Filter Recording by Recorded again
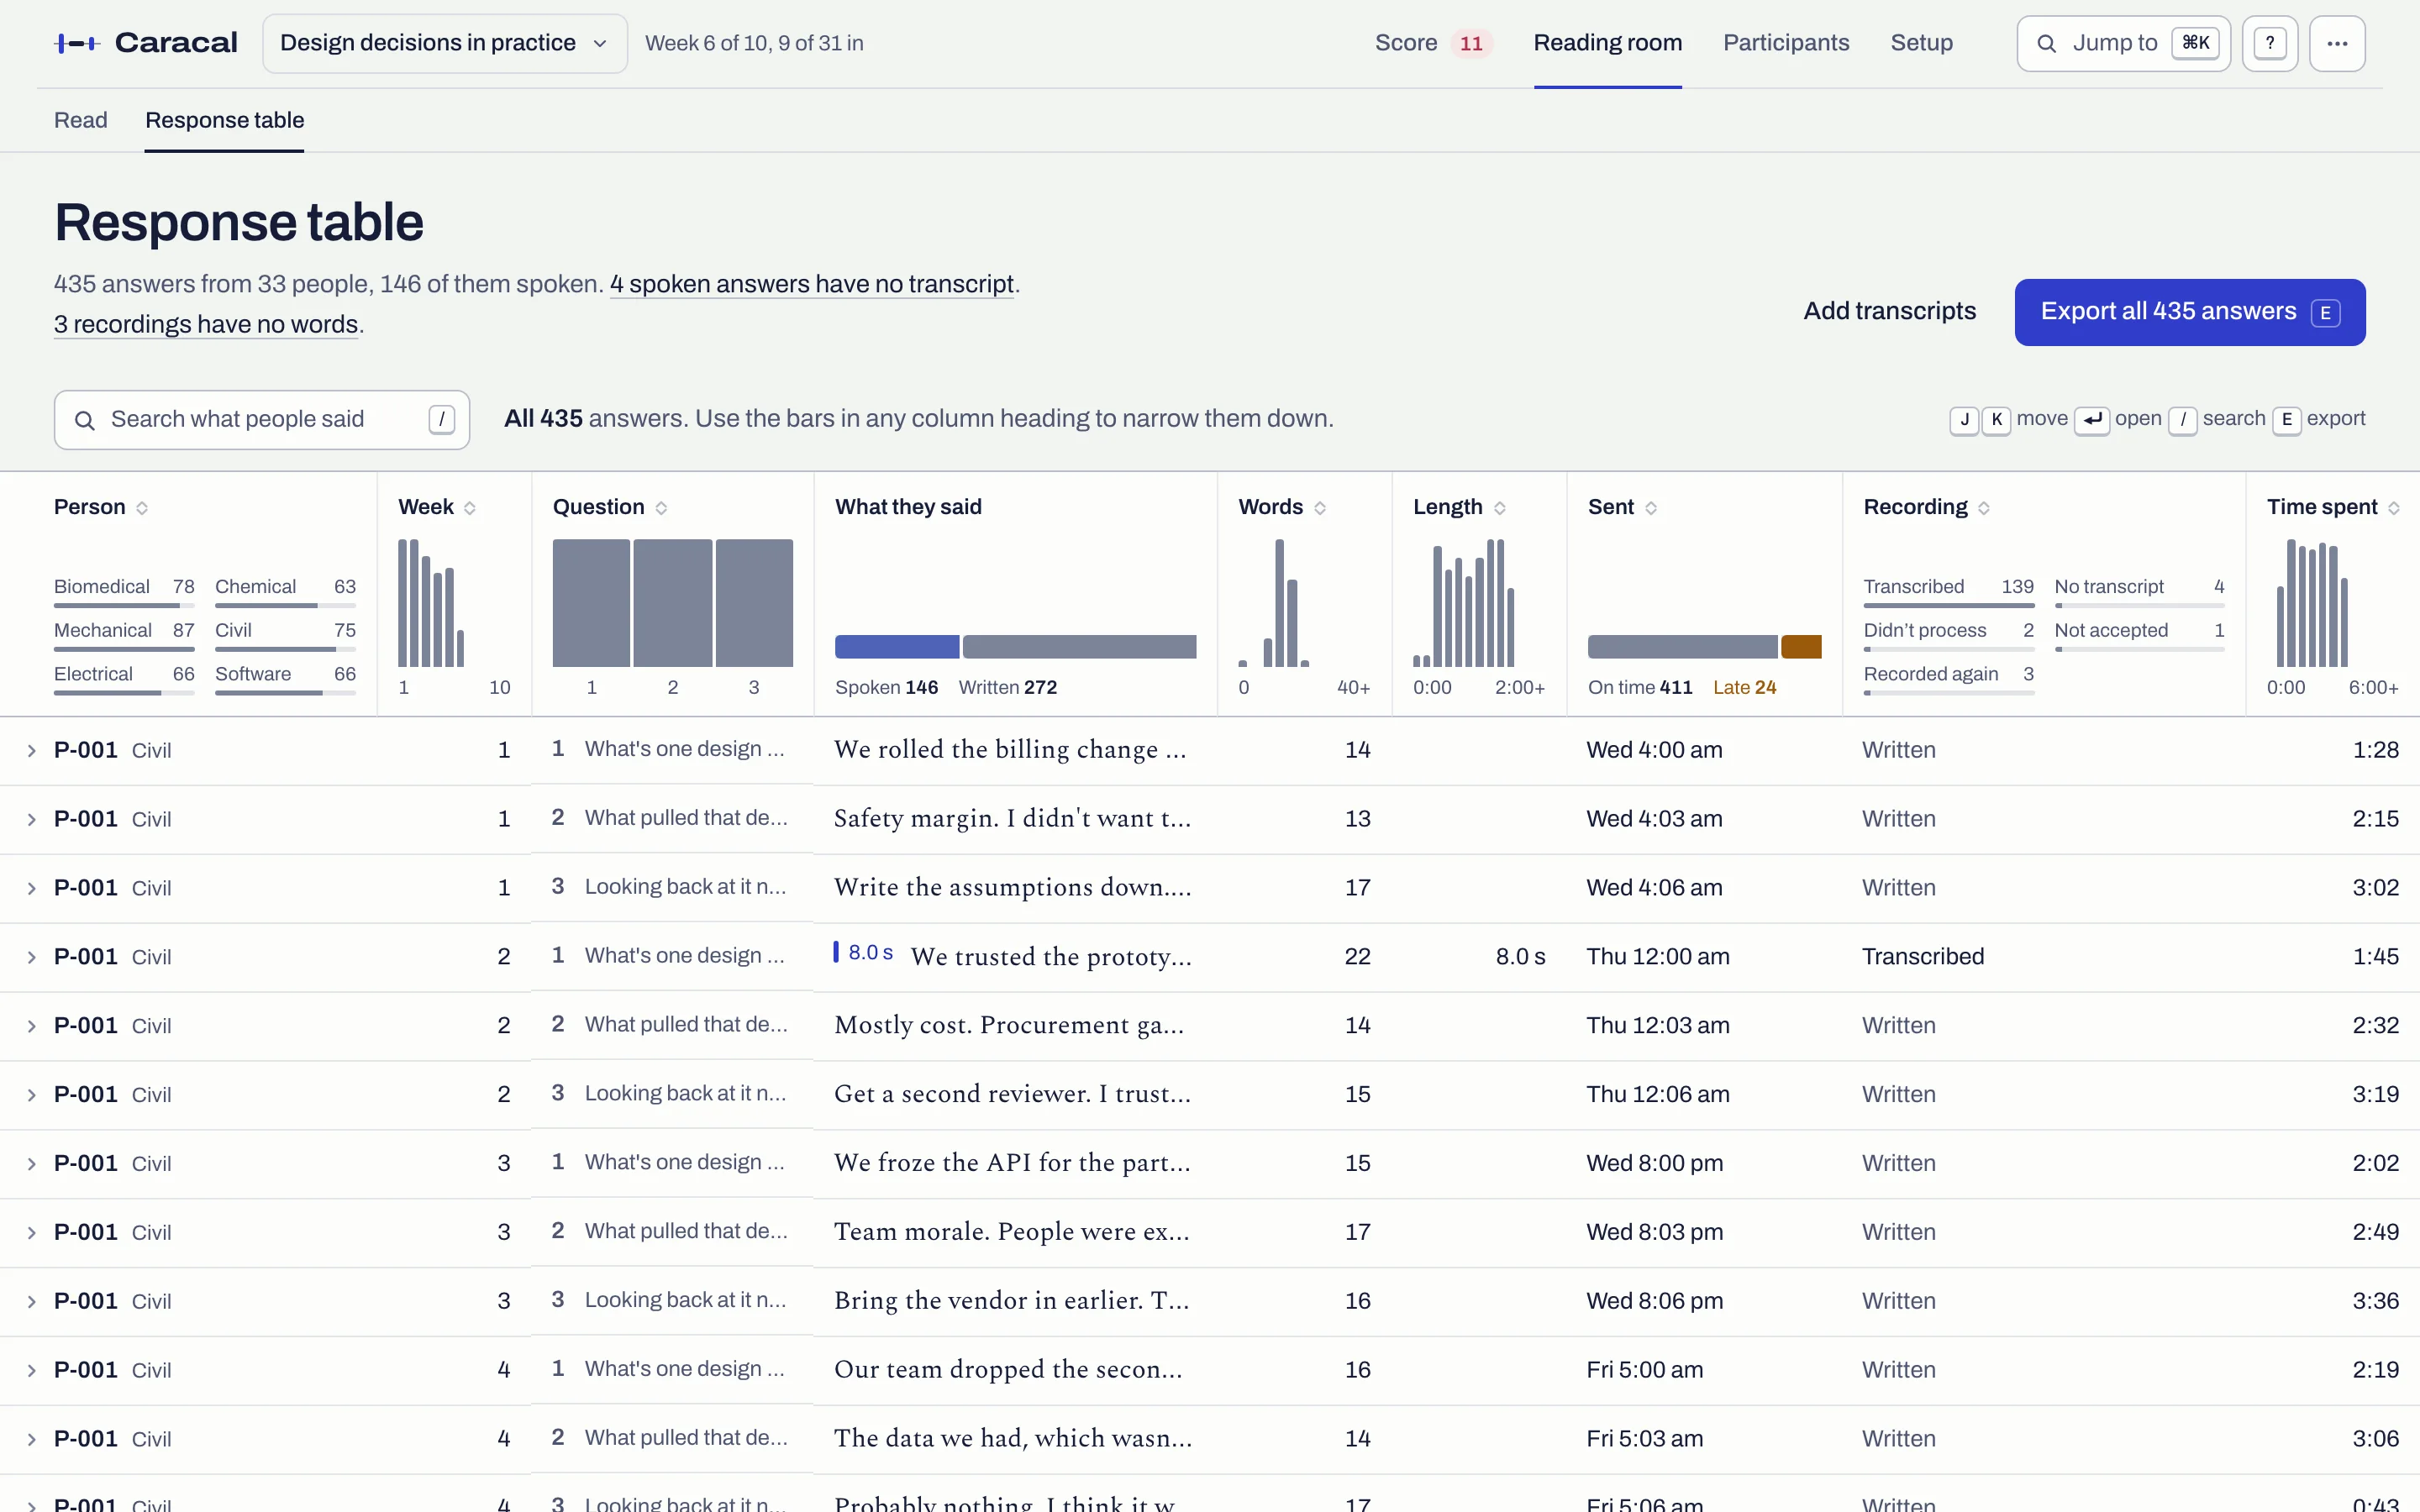 [1948, 680]
